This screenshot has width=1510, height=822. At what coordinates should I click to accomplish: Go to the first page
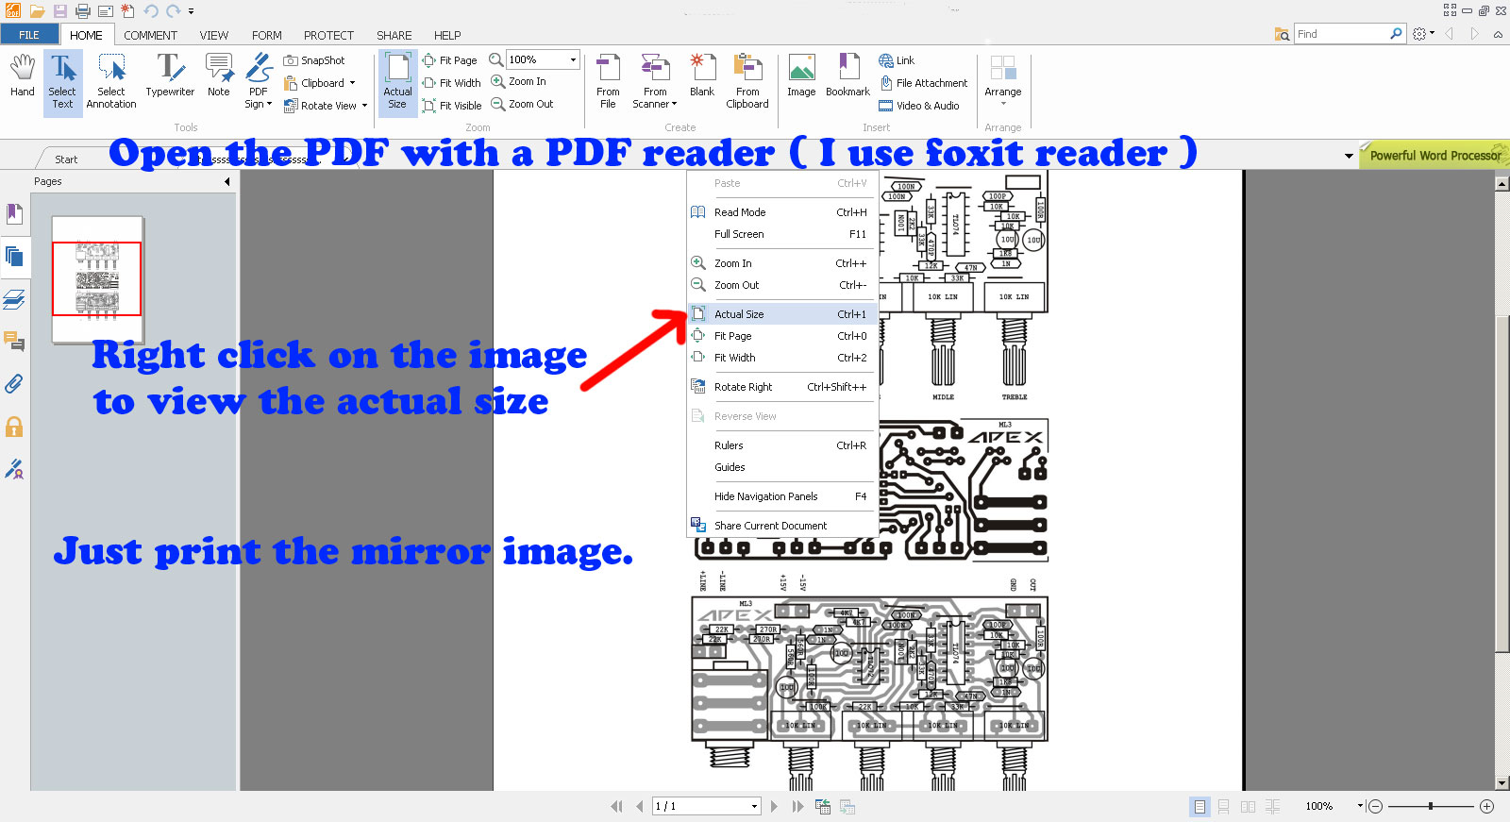617,806
